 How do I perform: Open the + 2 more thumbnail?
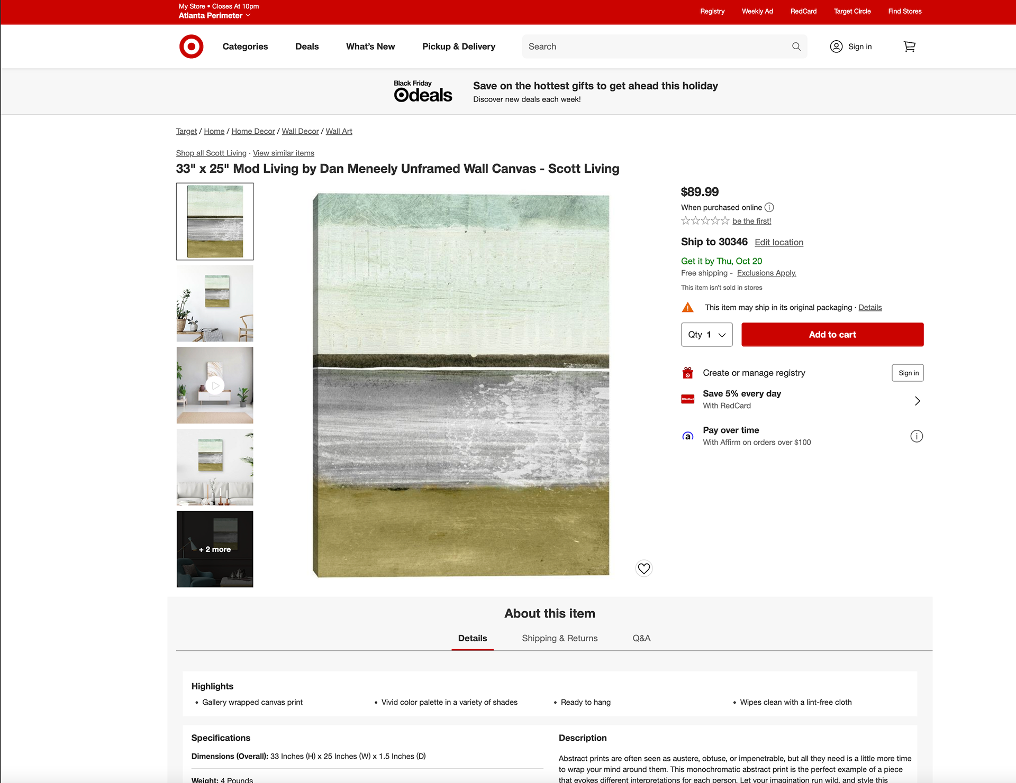(x=215, y=549)
